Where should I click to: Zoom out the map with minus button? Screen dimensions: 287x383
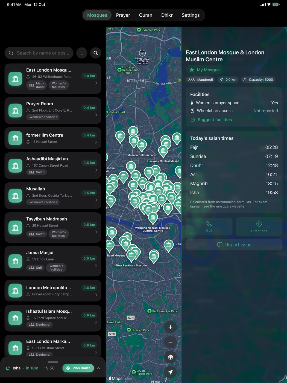(x=170, y=342)
